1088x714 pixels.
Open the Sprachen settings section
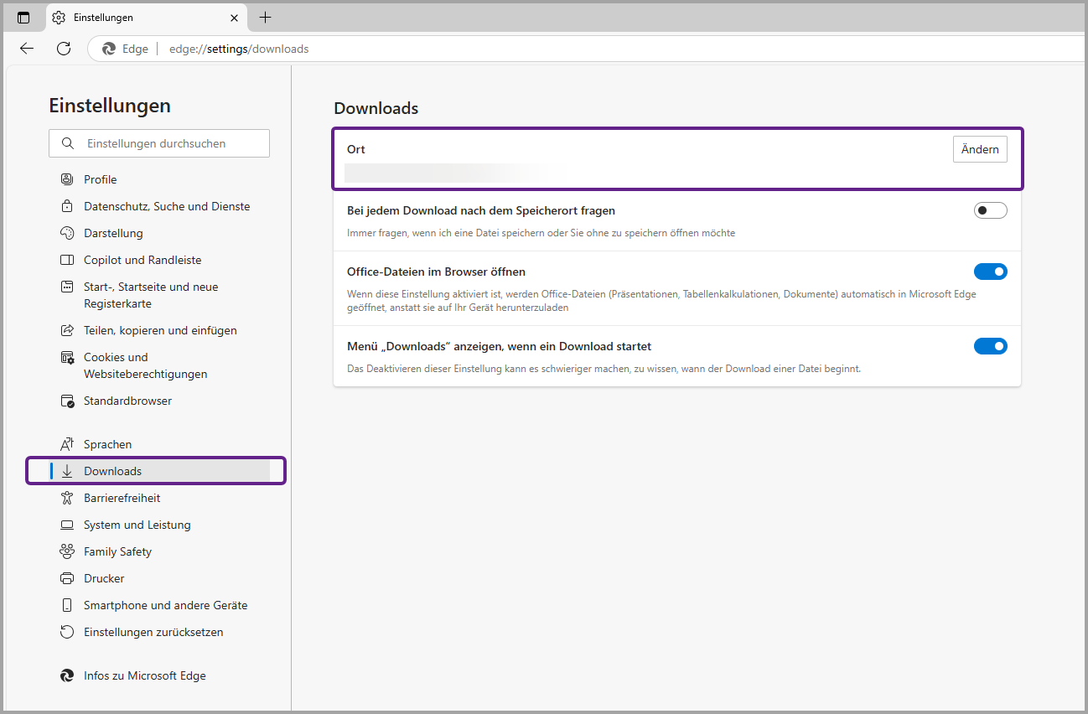point(107,444)
